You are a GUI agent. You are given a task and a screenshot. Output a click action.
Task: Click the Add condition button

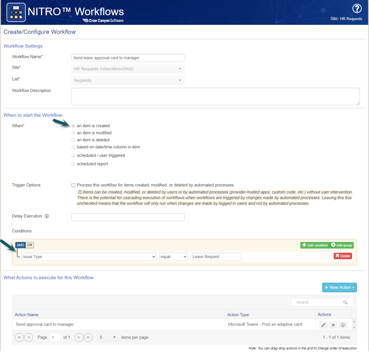click(315, 245)
